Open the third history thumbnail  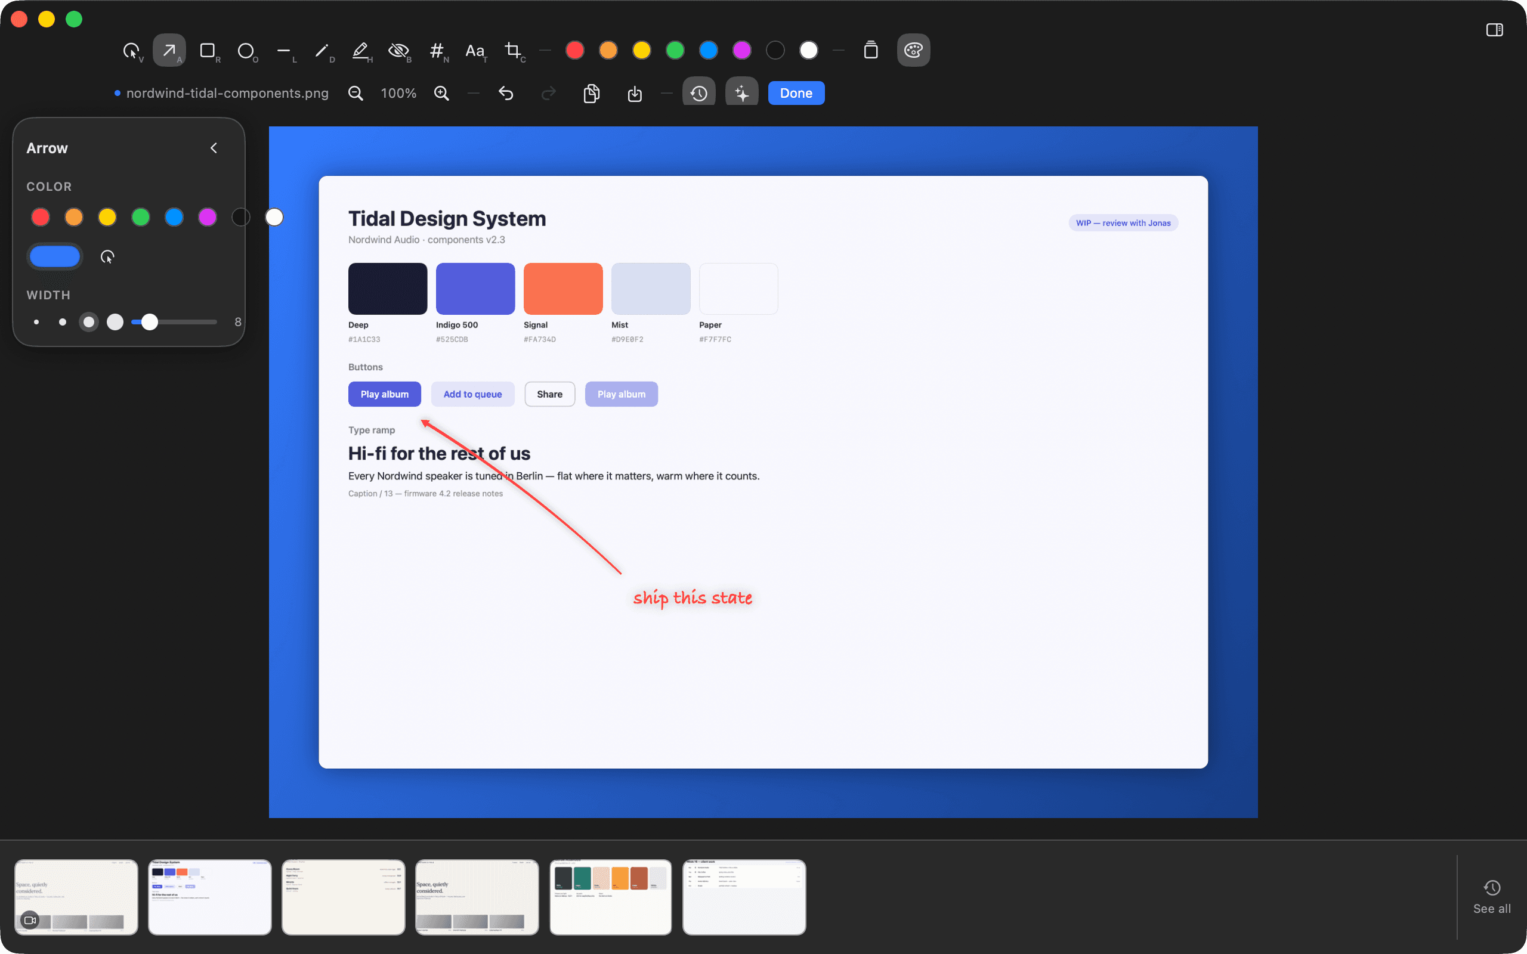pos(343,897)
